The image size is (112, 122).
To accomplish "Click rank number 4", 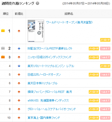I will coord(9,66).
